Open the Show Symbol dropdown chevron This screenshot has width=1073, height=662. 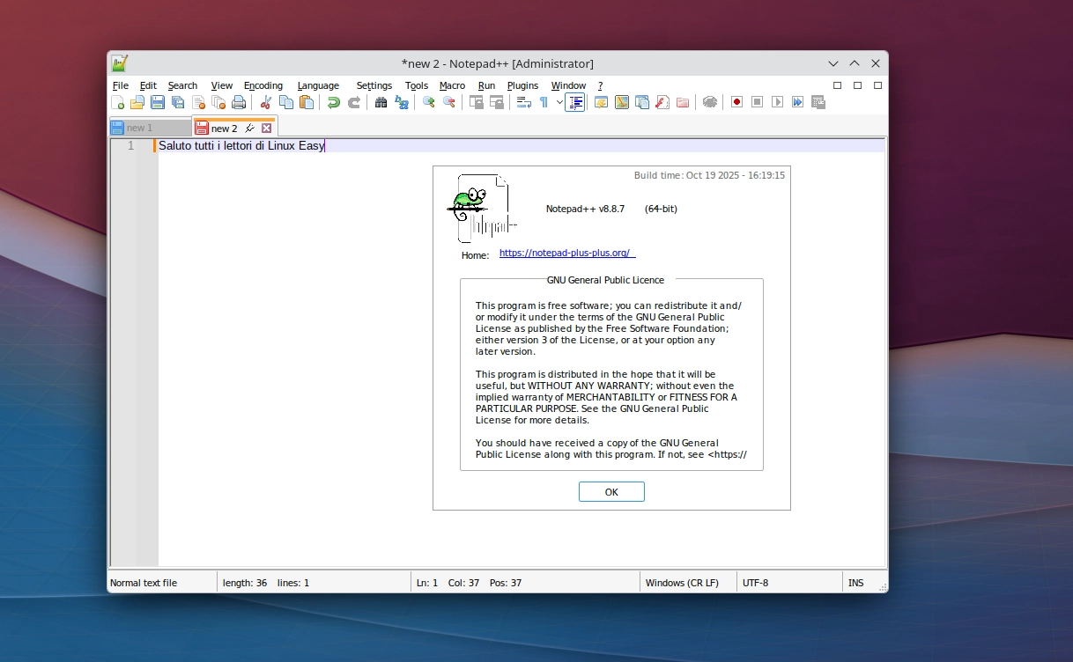pyautogui.click(x=559, y=102)
